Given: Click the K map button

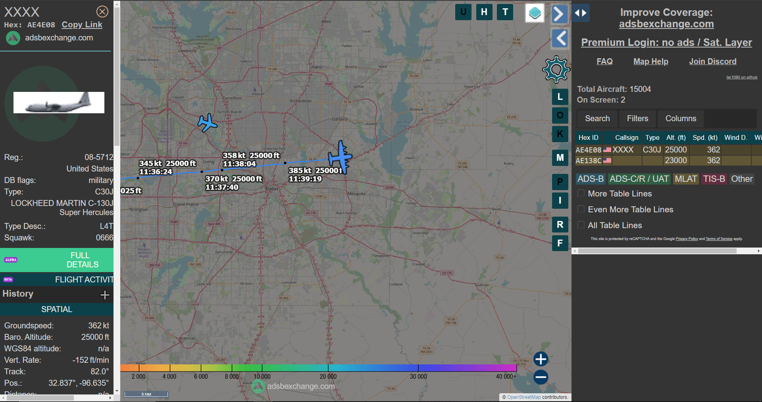Looking at the screenshot, I should pos(560,134).
